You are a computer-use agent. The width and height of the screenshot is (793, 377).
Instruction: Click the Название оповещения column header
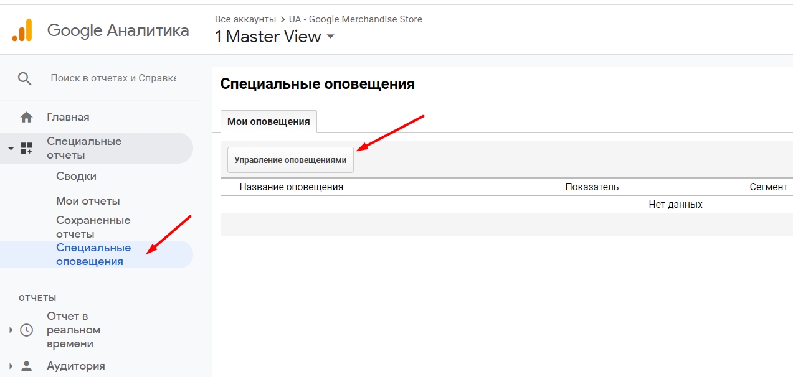point(290,186)
